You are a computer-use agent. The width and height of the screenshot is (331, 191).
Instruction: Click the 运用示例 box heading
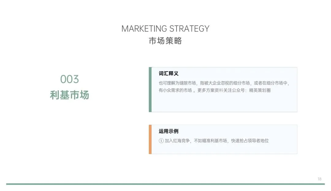click(x=169, y=131)
